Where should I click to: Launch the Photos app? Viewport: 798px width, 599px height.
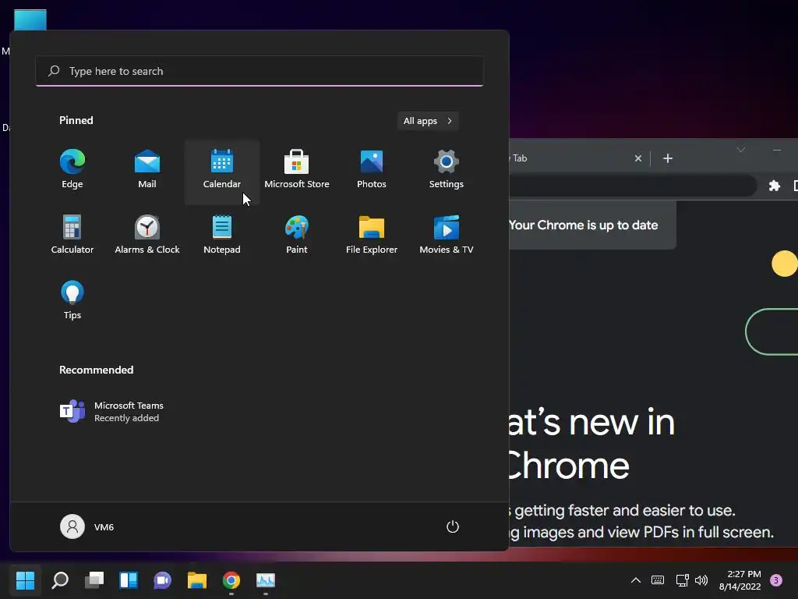pyautogui.click(x=372, y=170)
